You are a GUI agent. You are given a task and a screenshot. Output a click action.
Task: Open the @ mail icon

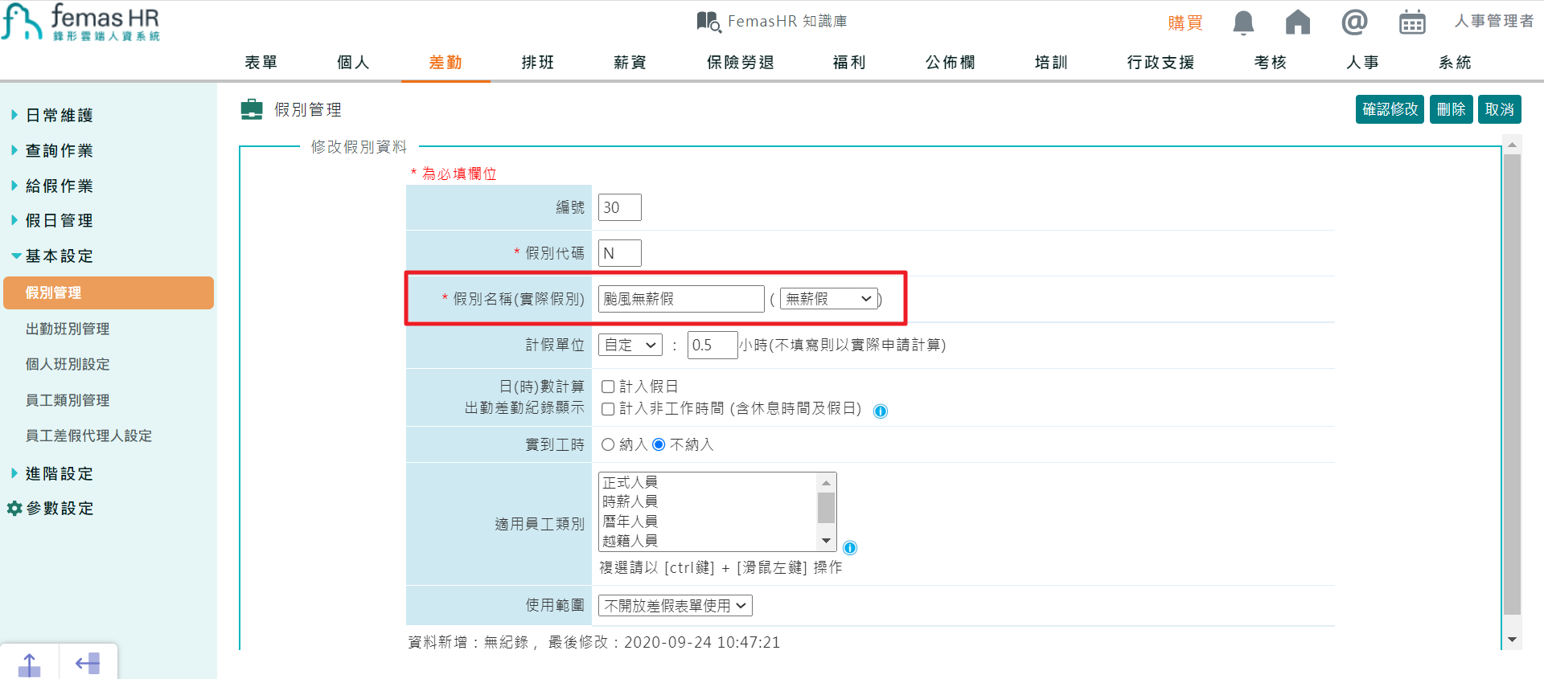[1354, 22]
